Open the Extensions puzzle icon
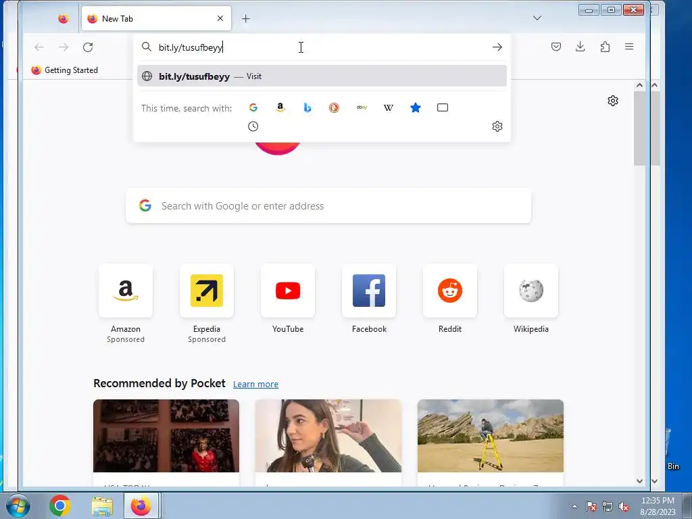 (x=605, y=47)
